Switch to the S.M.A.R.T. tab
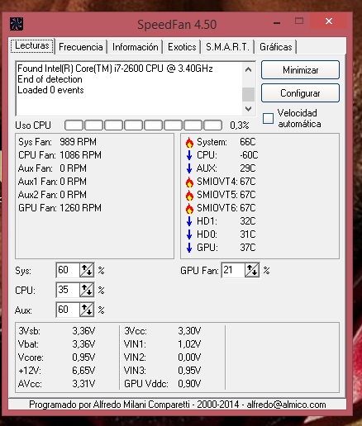The image size is (362, 426). (227, 47)
